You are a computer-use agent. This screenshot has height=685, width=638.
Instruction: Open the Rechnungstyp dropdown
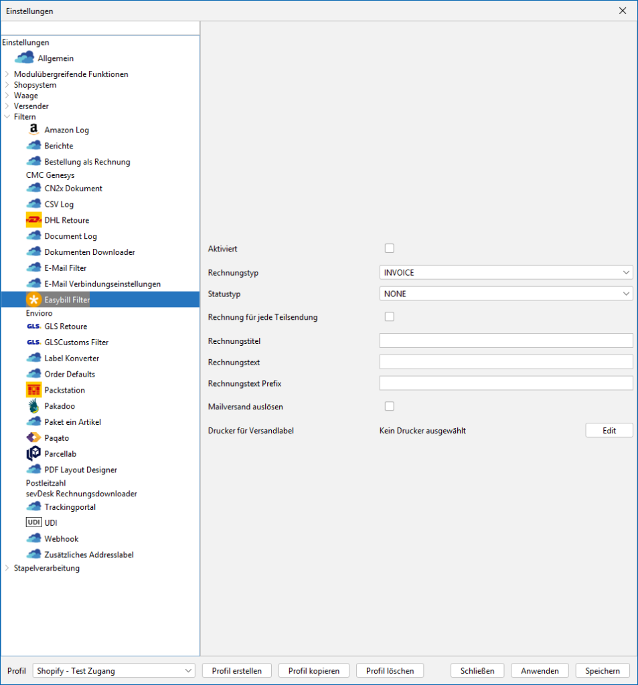click(x=505, y=272)
